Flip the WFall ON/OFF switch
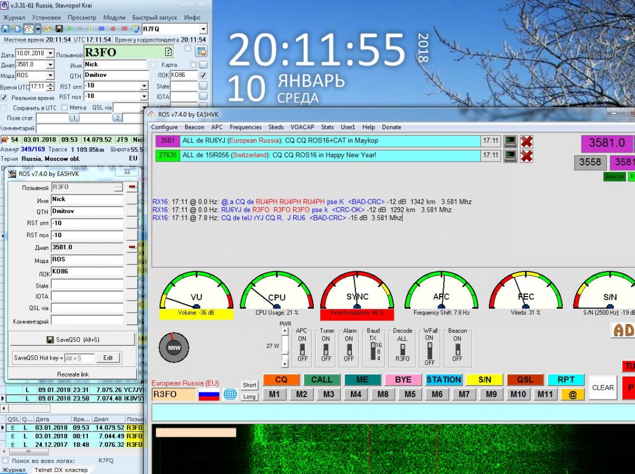The image size is (635, 474). click(429, 348)
